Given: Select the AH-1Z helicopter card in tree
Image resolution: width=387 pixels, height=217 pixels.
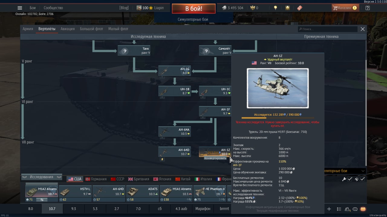Looking at the screenshot, I should (215, 152).
